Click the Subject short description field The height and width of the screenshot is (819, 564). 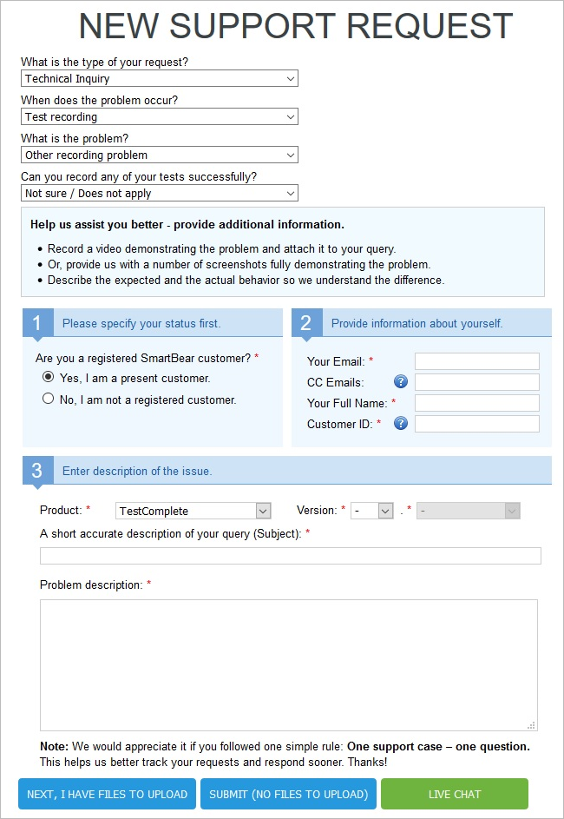291,556
